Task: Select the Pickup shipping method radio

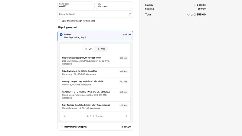Action: pos(61,34)
